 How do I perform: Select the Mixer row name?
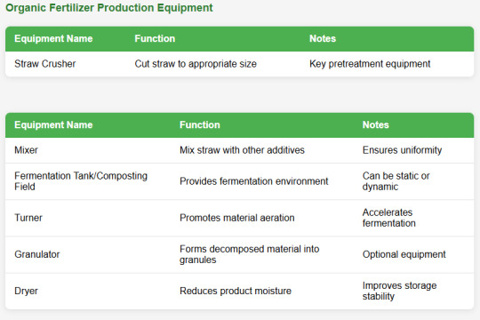27,150
